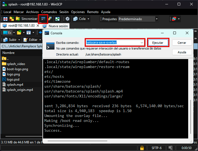Expand arrow beside the filter icon
This screenshot has width=198, height=151.
pos(33,33)
